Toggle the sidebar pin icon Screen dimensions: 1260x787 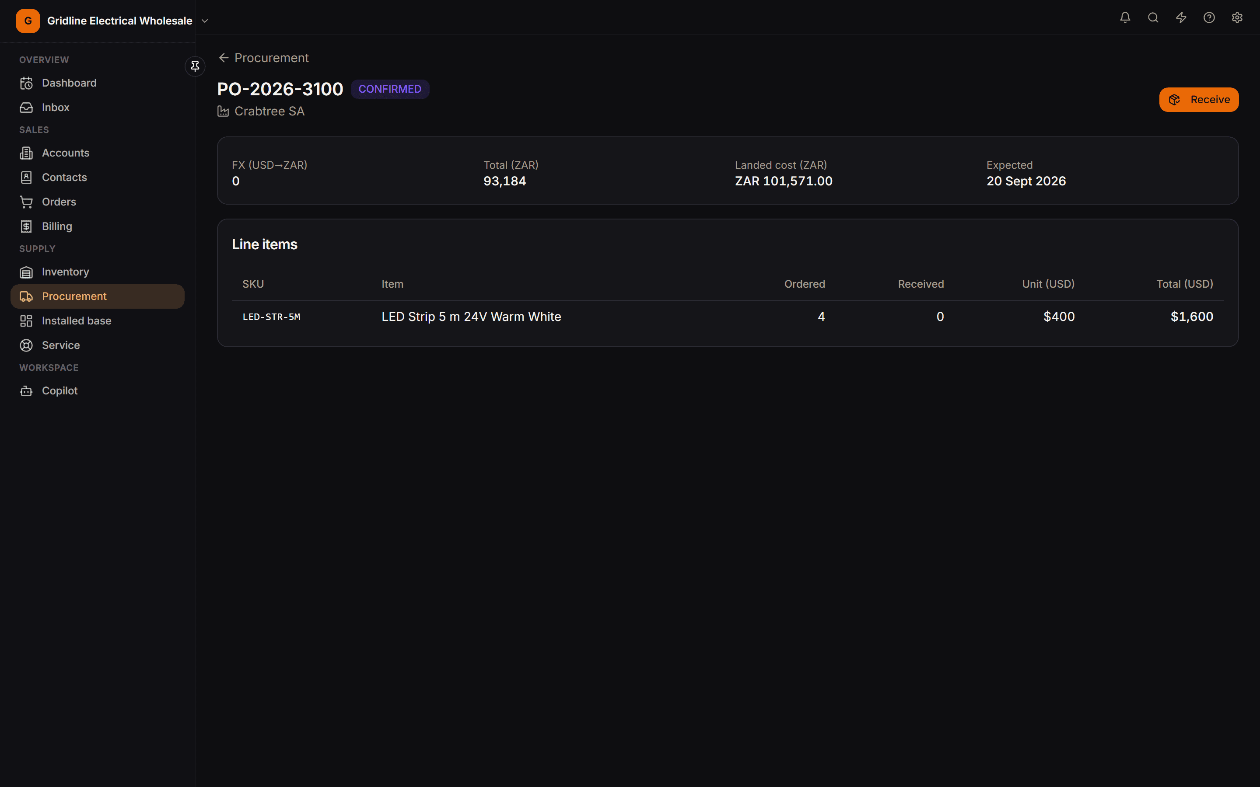coord(195,66)
